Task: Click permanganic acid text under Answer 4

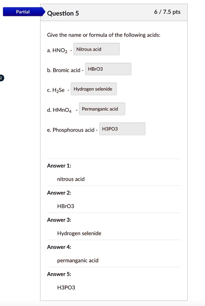Action: 78,261
